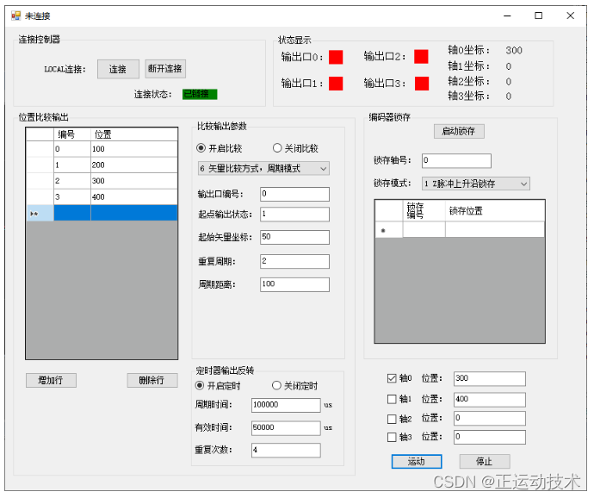This screenshot has height=498, width=594.
Task: Open the 矢量比较方式 compare mode dropdown
Action: [263, 168]
